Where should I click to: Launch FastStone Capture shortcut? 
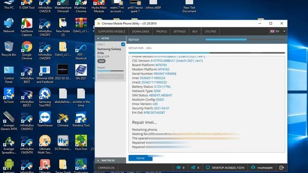27,27
